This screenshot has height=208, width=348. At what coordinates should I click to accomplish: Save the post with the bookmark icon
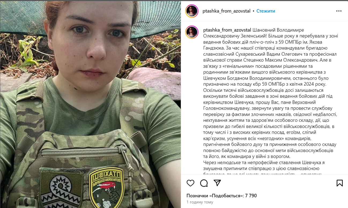(339, 183)
